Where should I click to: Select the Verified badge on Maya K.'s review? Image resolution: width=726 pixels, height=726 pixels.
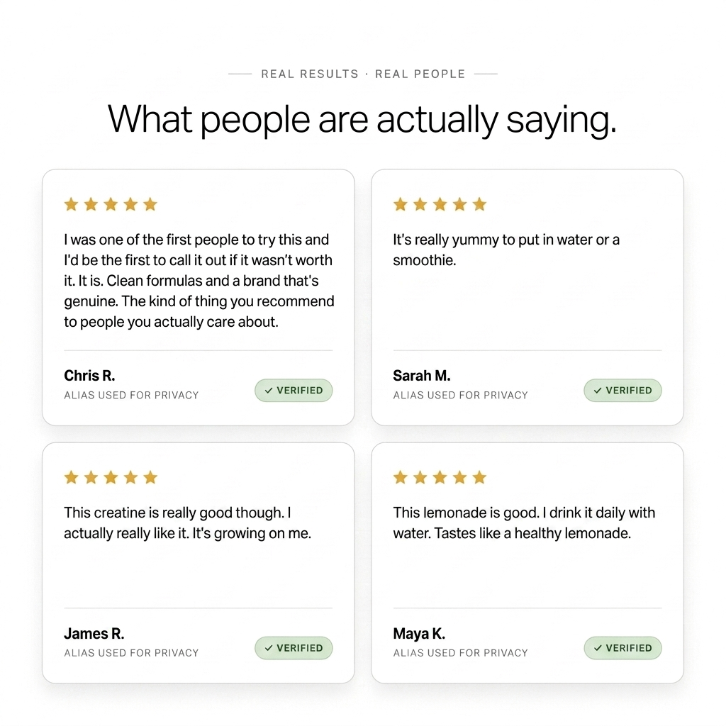pyautogui.click(x=622, y=648)
